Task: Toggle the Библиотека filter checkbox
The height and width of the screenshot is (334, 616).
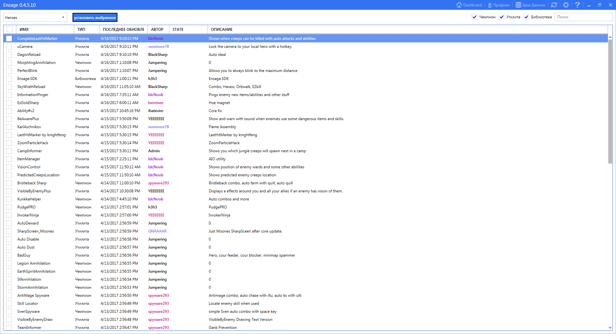Action: pyautogui.click(x=526, y=17)
